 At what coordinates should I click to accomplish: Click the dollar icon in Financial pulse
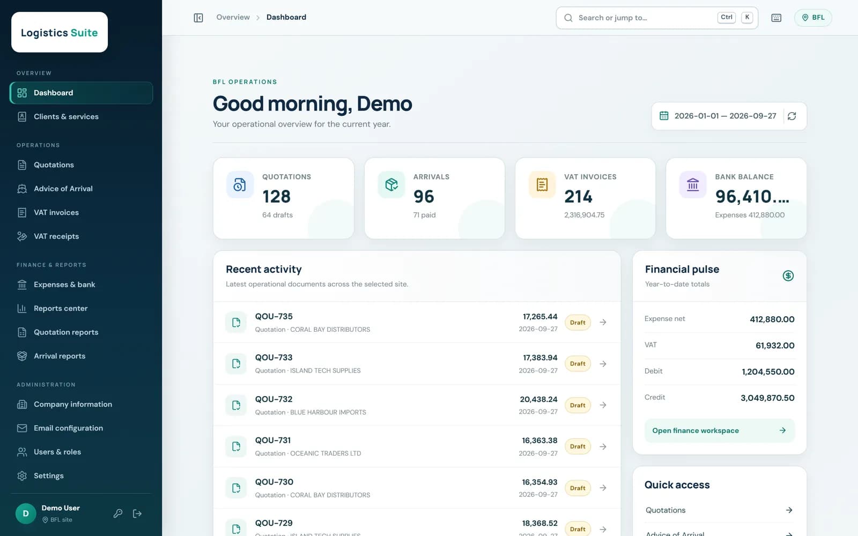[x=788, y=276]
